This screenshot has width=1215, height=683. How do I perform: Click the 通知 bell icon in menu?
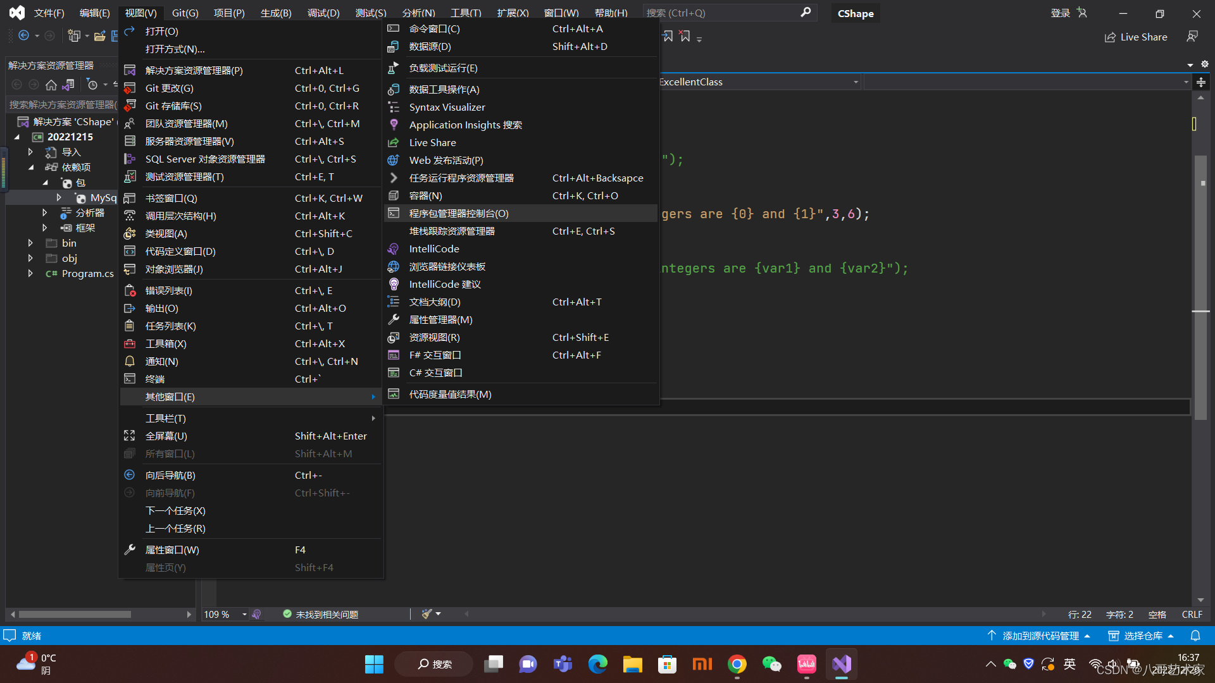coord(130,362)
